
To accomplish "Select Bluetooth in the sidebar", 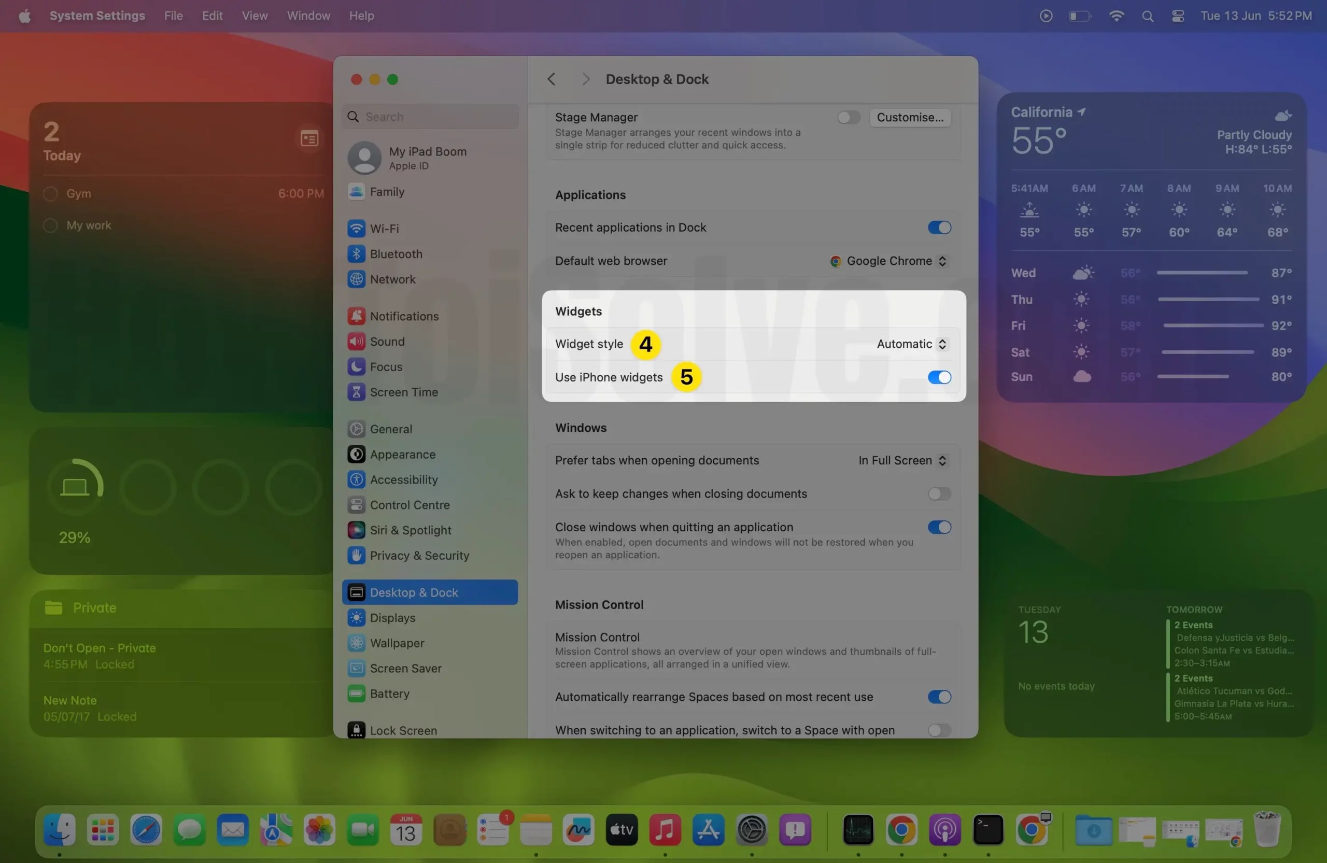I will point(396,253).
